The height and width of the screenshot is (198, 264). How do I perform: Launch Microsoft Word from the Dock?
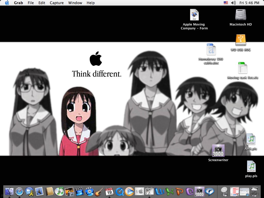[x=159, y=192]
